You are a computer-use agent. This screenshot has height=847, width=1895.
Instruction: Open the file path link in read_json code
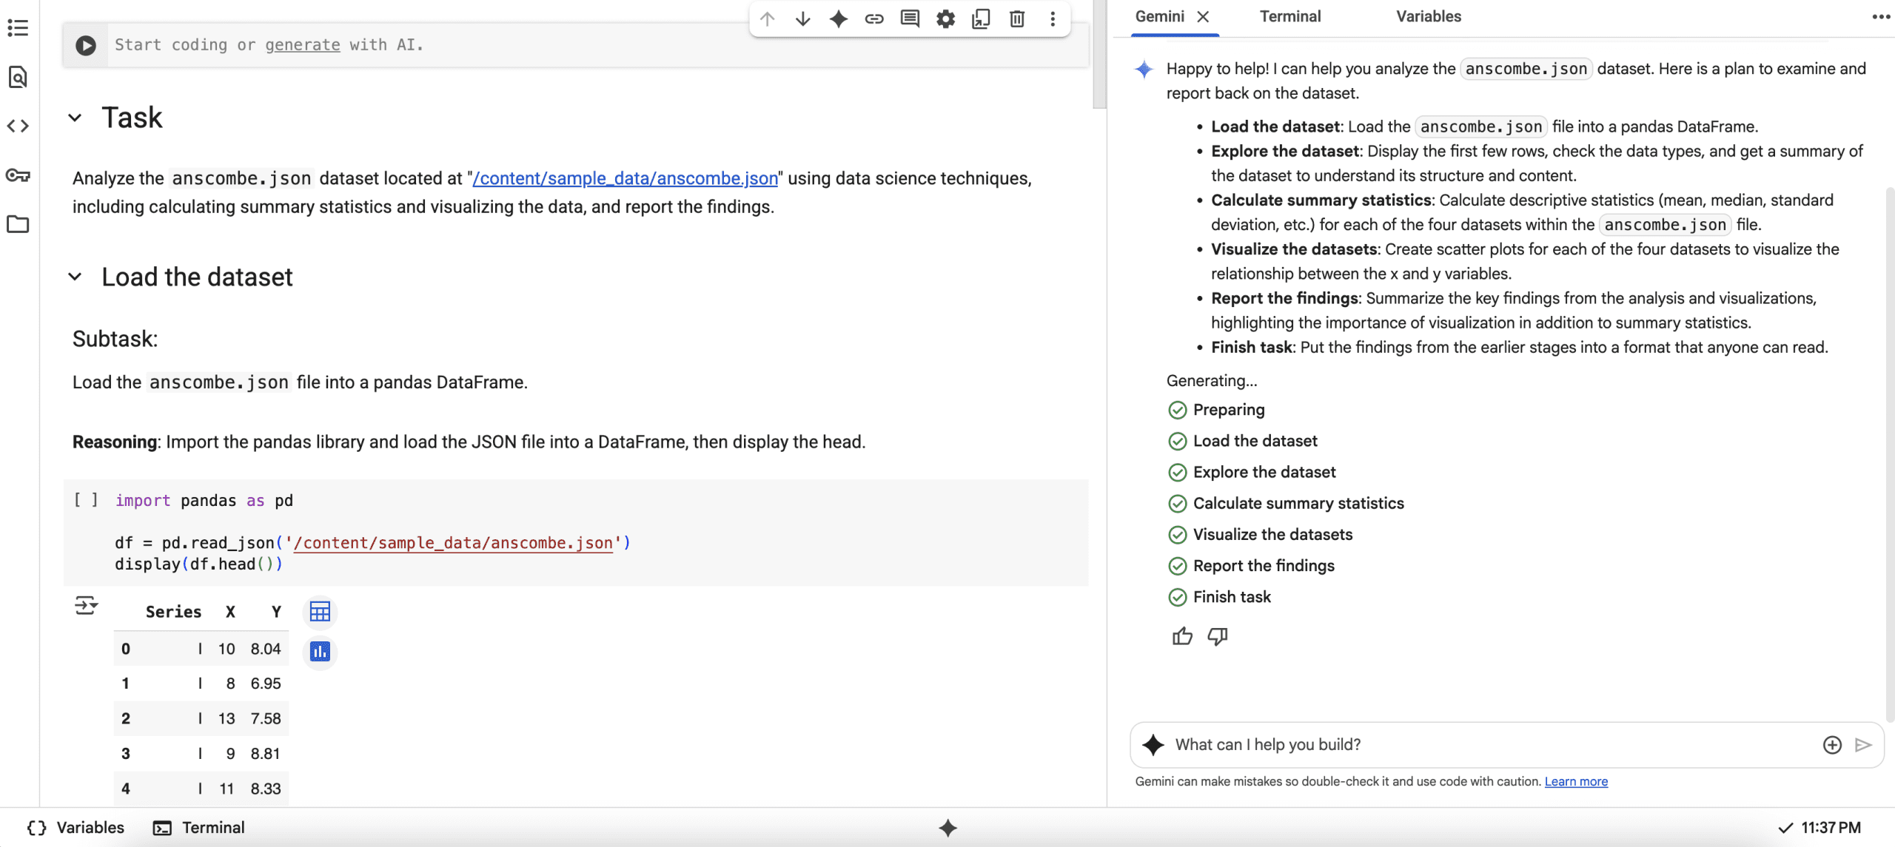click(x=453, y=543)
